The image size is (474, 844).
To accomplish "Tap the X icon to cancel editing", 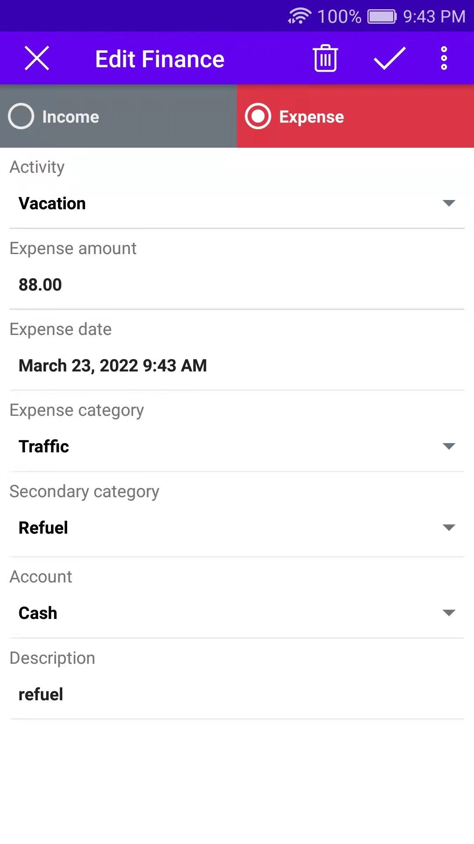I will click(x=37, y=58).
